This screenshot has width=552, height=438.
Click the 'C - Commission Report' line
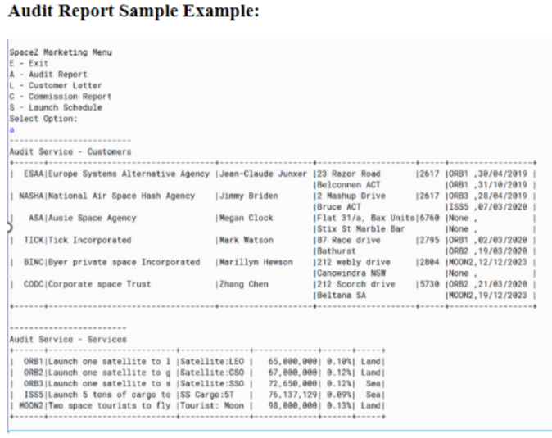tap(61, 97)
